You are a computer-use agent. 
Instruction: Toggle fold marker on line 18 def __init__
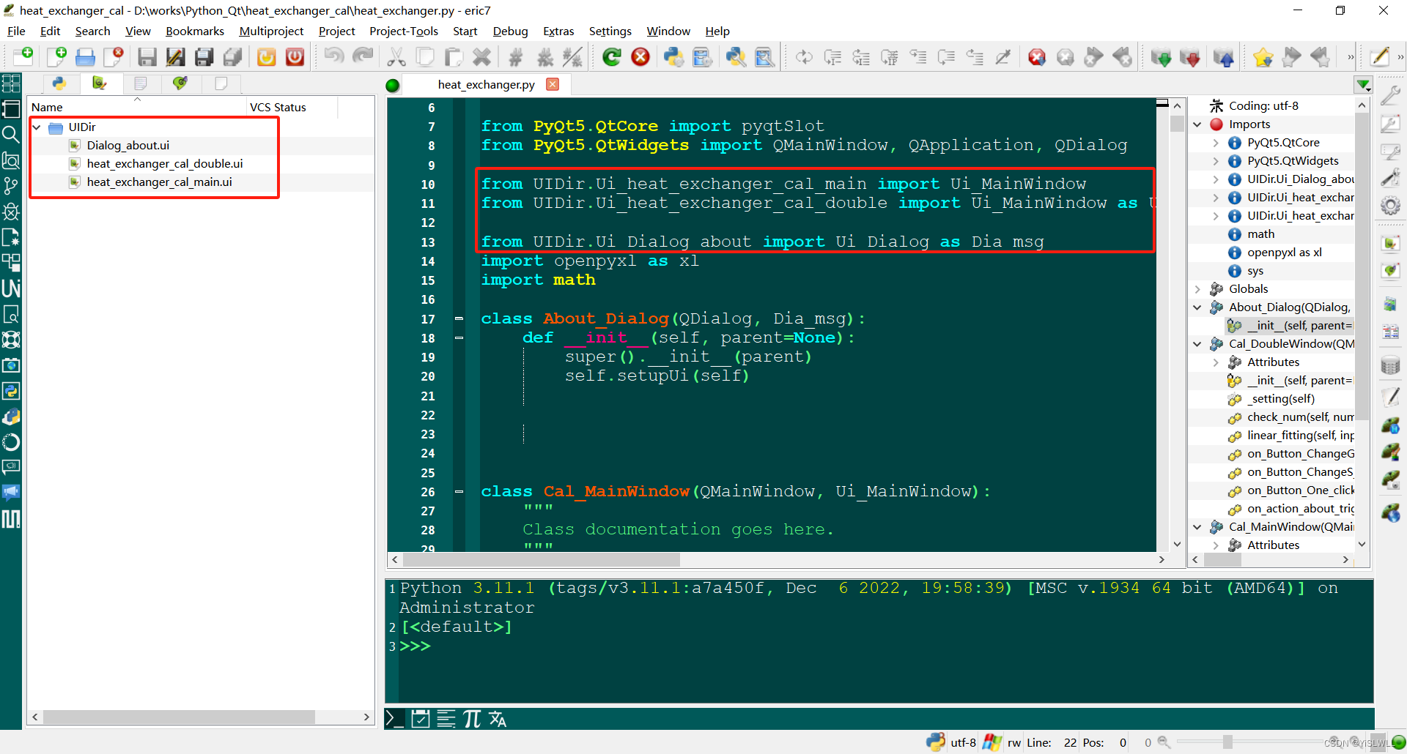click(459, 337)
